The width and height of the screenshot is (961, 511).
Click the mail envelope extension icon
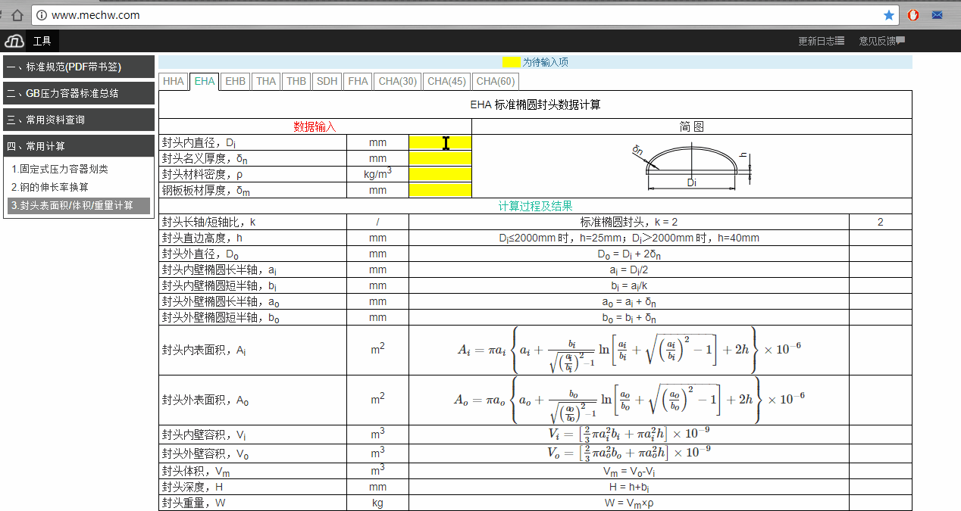(x=938, y=15)
